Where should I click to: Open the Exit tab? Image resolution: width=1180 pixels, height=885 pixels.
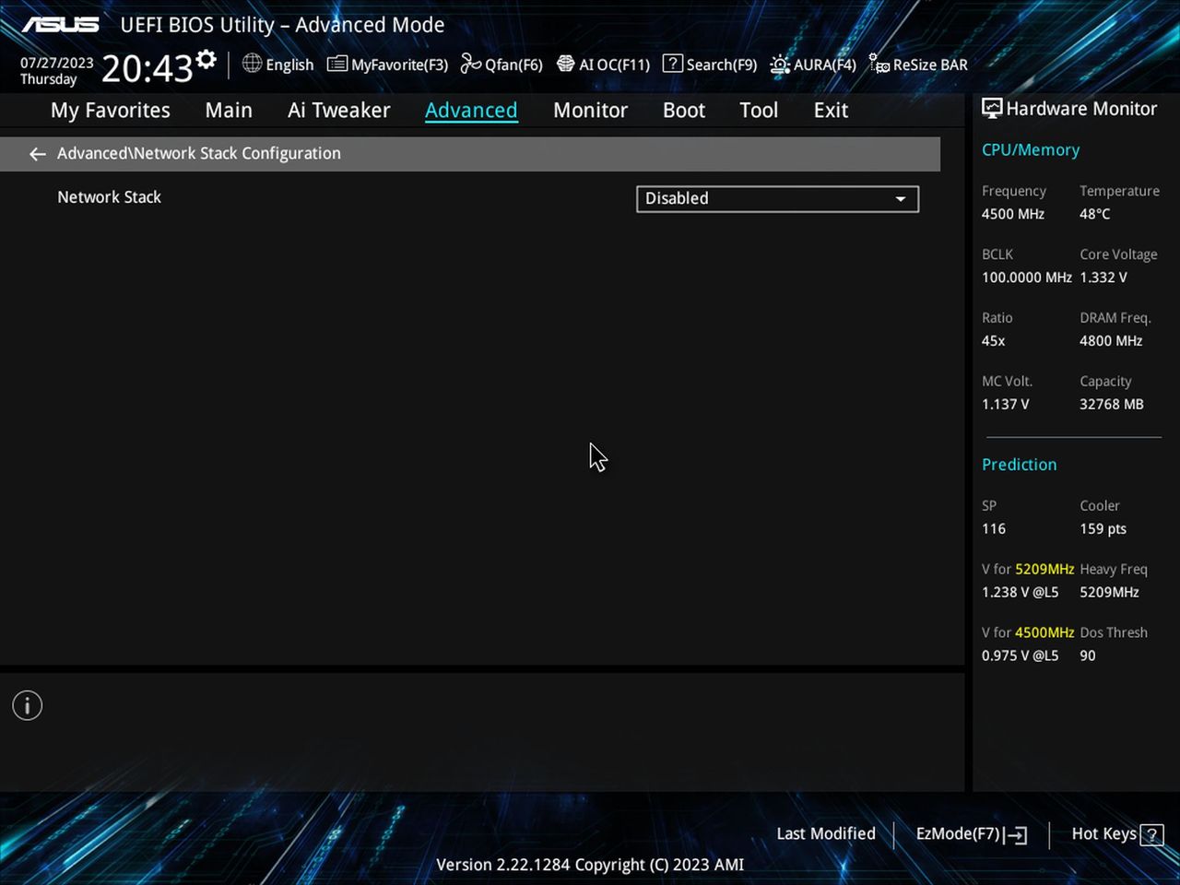click(831, 111)
